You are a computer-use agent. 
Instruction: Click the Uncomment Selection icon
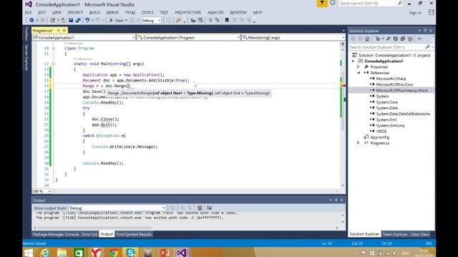(217, 20)
